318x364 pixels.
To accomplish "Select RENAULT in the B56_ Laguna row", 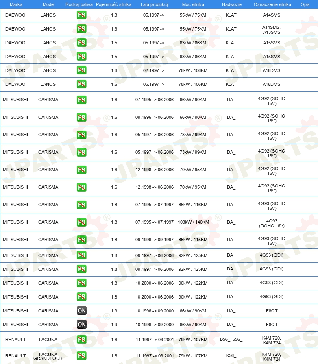I will (15, 340).
